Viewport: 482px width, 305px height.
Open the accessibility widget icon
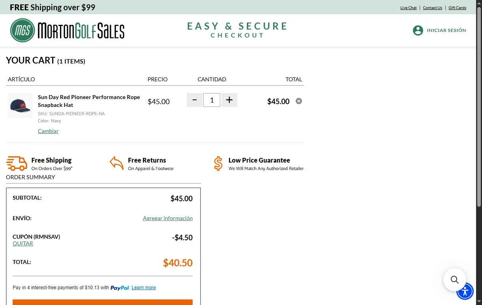point(465,292)
